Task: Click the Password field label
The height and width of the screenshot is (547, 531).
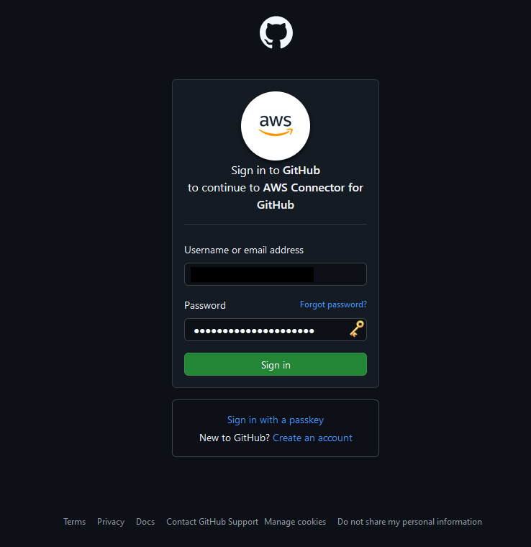Action: tap(205, 306)
